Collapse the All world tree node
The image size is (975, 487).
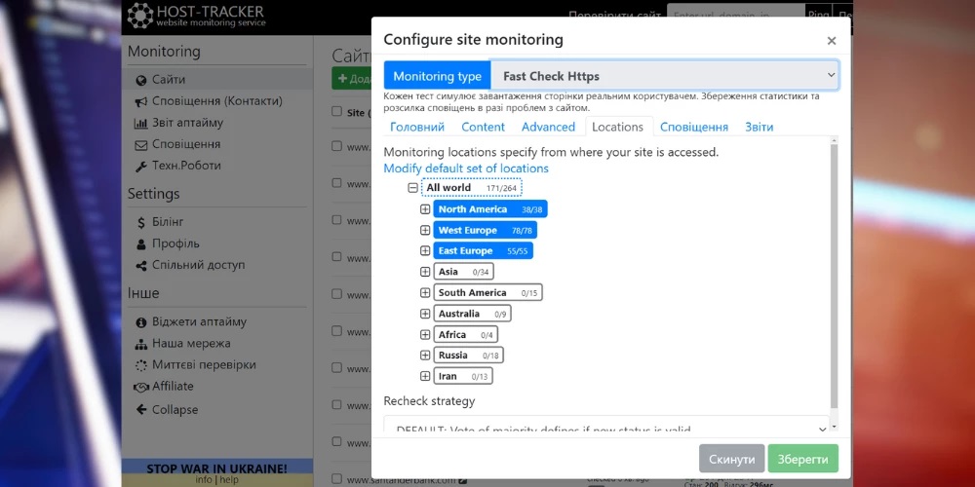pos(412,188)
